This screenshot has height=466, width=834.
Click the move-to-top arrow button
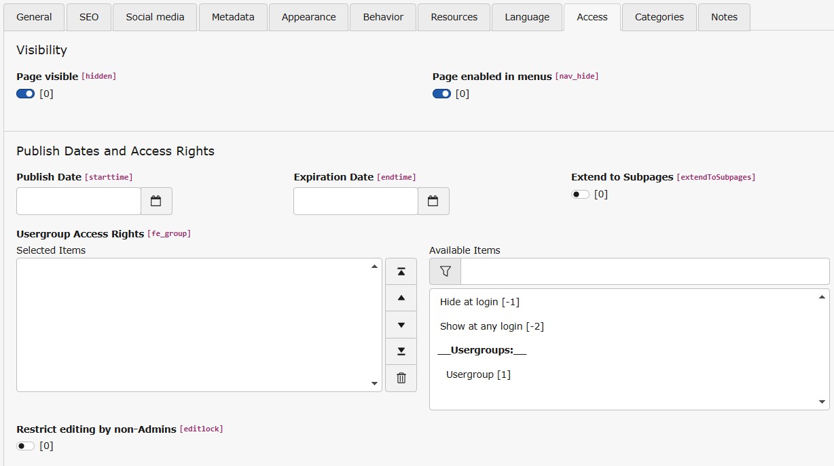pyautogui.click(x=401, y=271)
